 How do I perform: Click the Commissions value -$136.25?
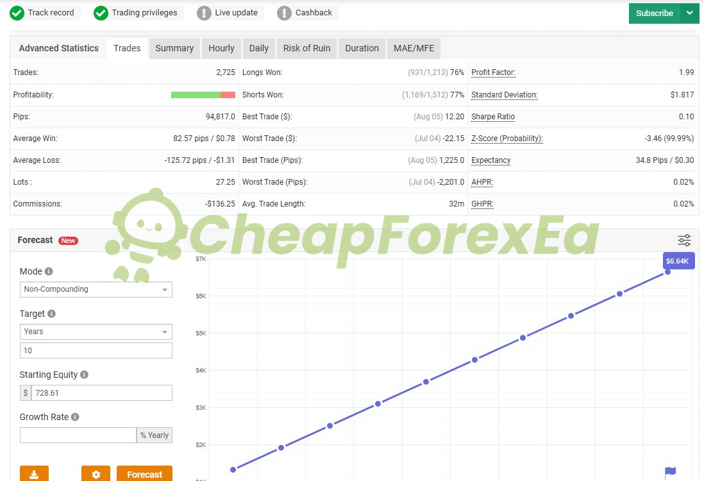click(x=220, y=204)
